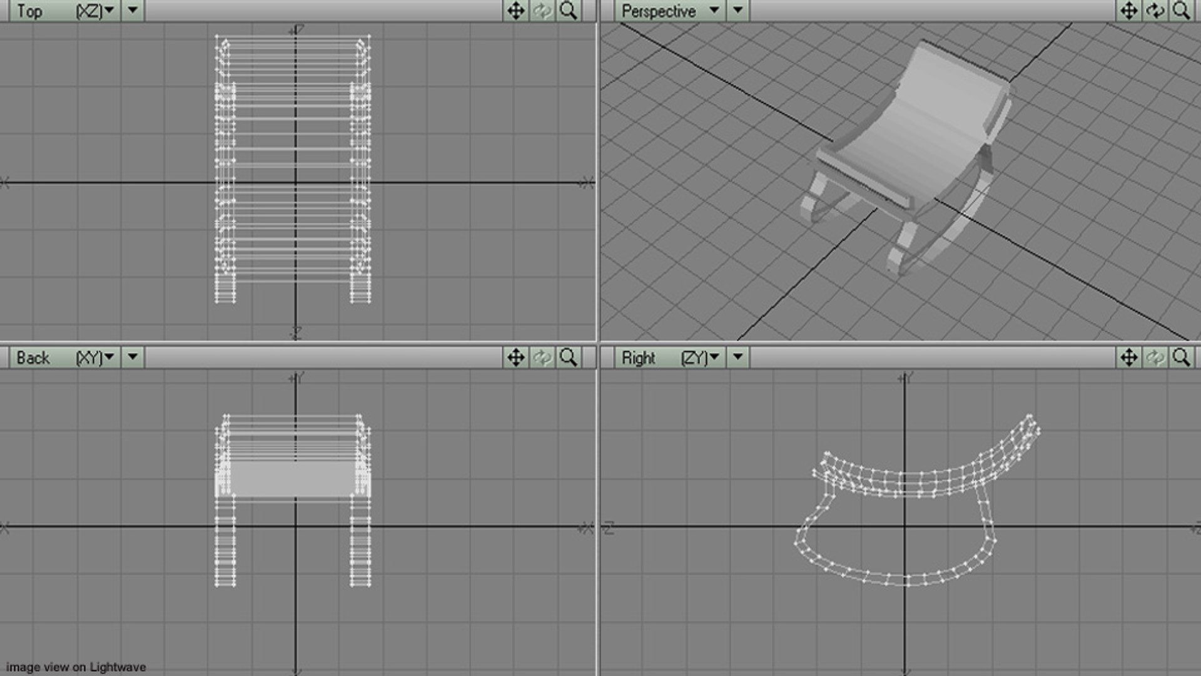
Task: Click the rotate icon in the Back viewport
Action: 542,357
